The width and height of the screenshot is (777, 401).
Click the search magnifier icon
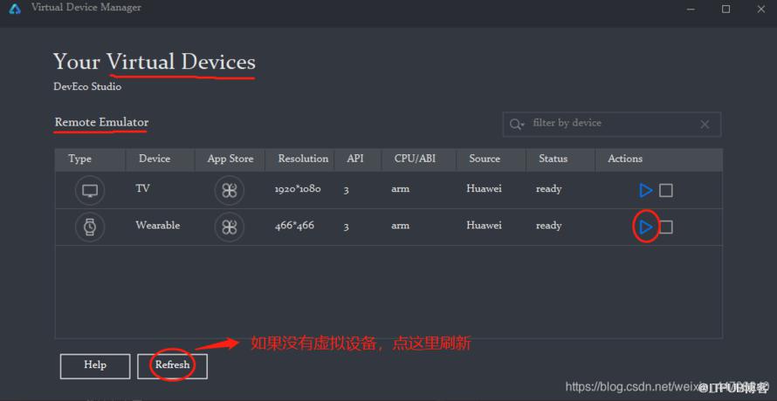[x=516, y=124]
